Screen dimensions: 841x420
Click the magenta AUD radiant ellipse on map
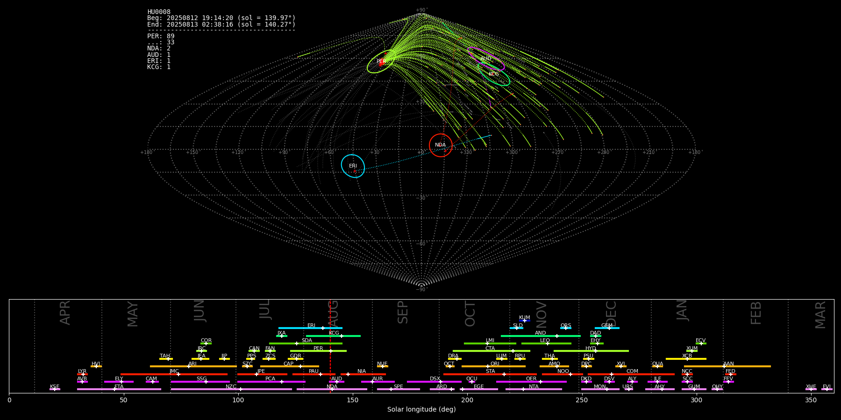click(486, 59)
